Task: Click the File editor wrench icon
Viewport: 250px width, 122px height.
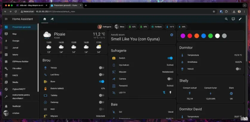Action: click(6, 68)
